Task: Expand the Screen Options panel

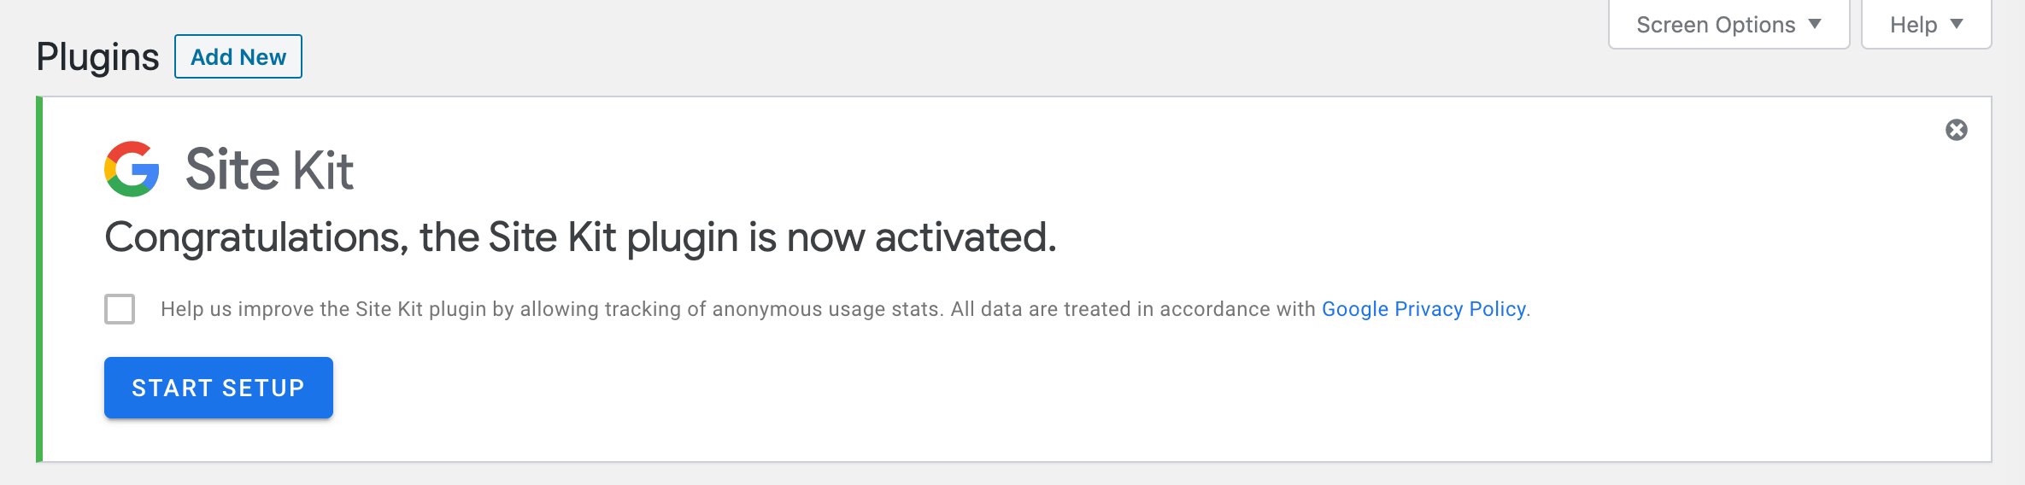Action: coord(1728,25)
